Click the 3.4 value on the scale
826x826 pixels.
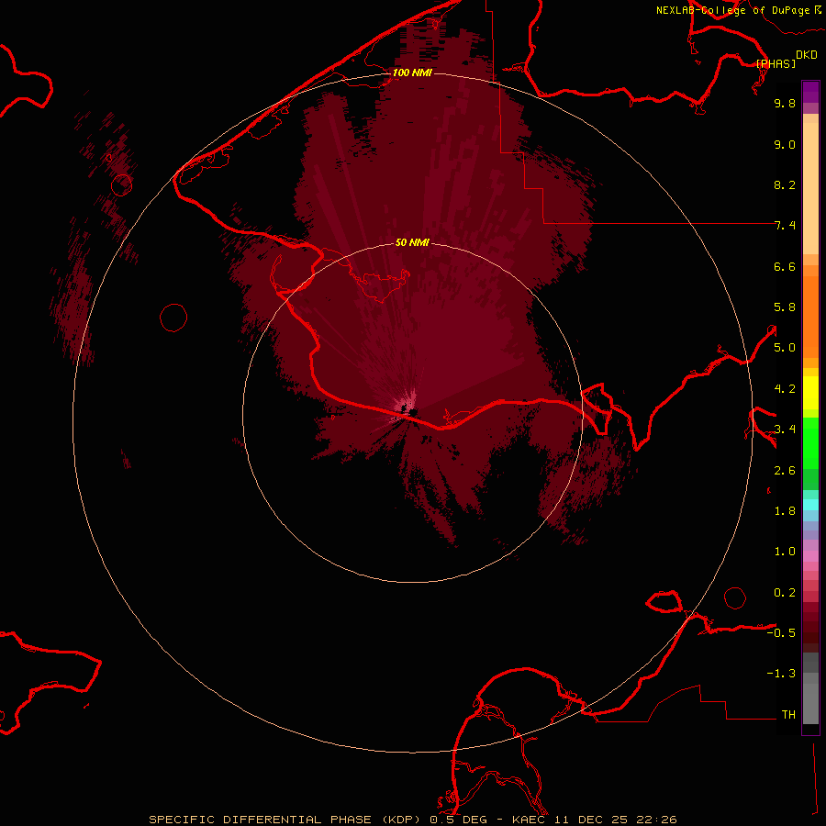(785, 430)
